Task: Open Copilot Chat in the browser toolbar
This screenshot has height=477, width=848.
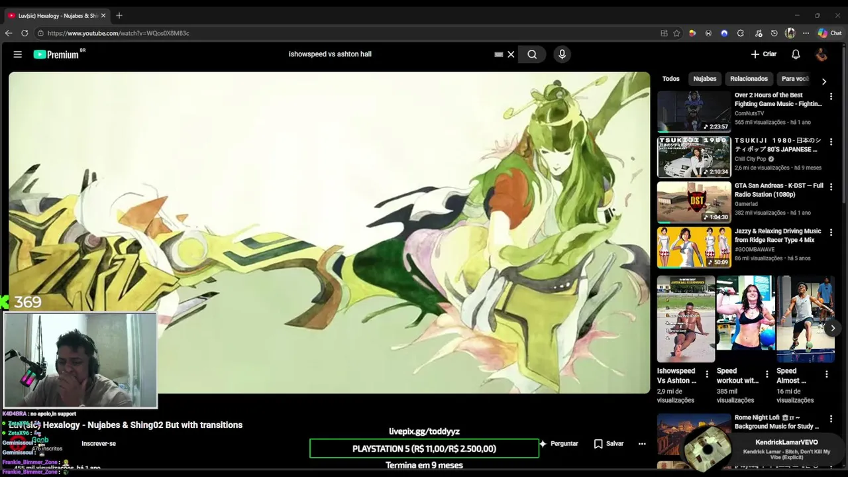Action: pos(829,33)
